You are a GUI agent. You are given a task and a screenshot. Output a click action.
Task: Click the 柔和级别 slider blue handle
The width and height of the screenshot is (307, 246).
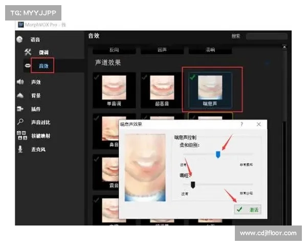218,154
